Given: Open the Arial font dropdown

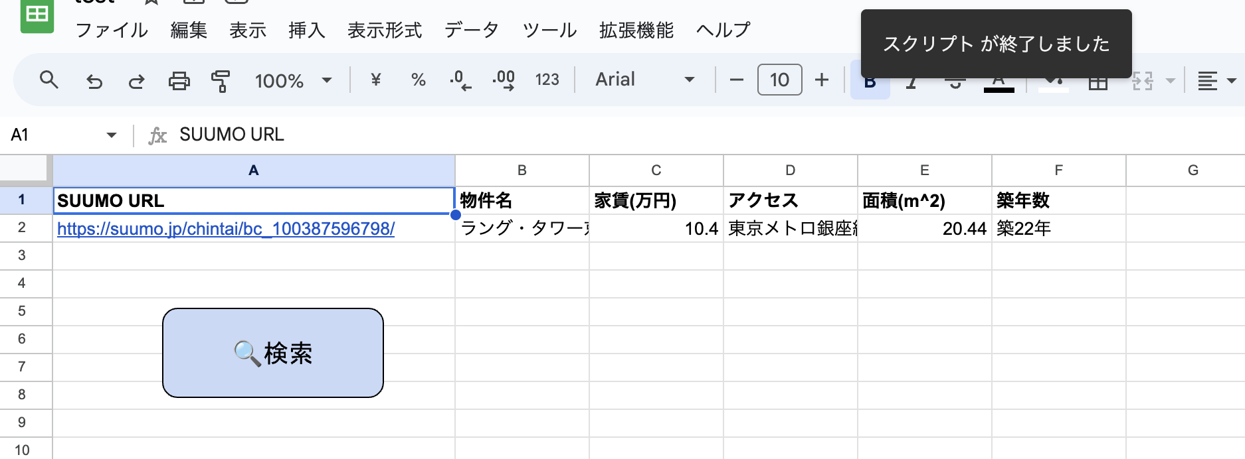Looking at the screenshot, I should coord(644,80).
